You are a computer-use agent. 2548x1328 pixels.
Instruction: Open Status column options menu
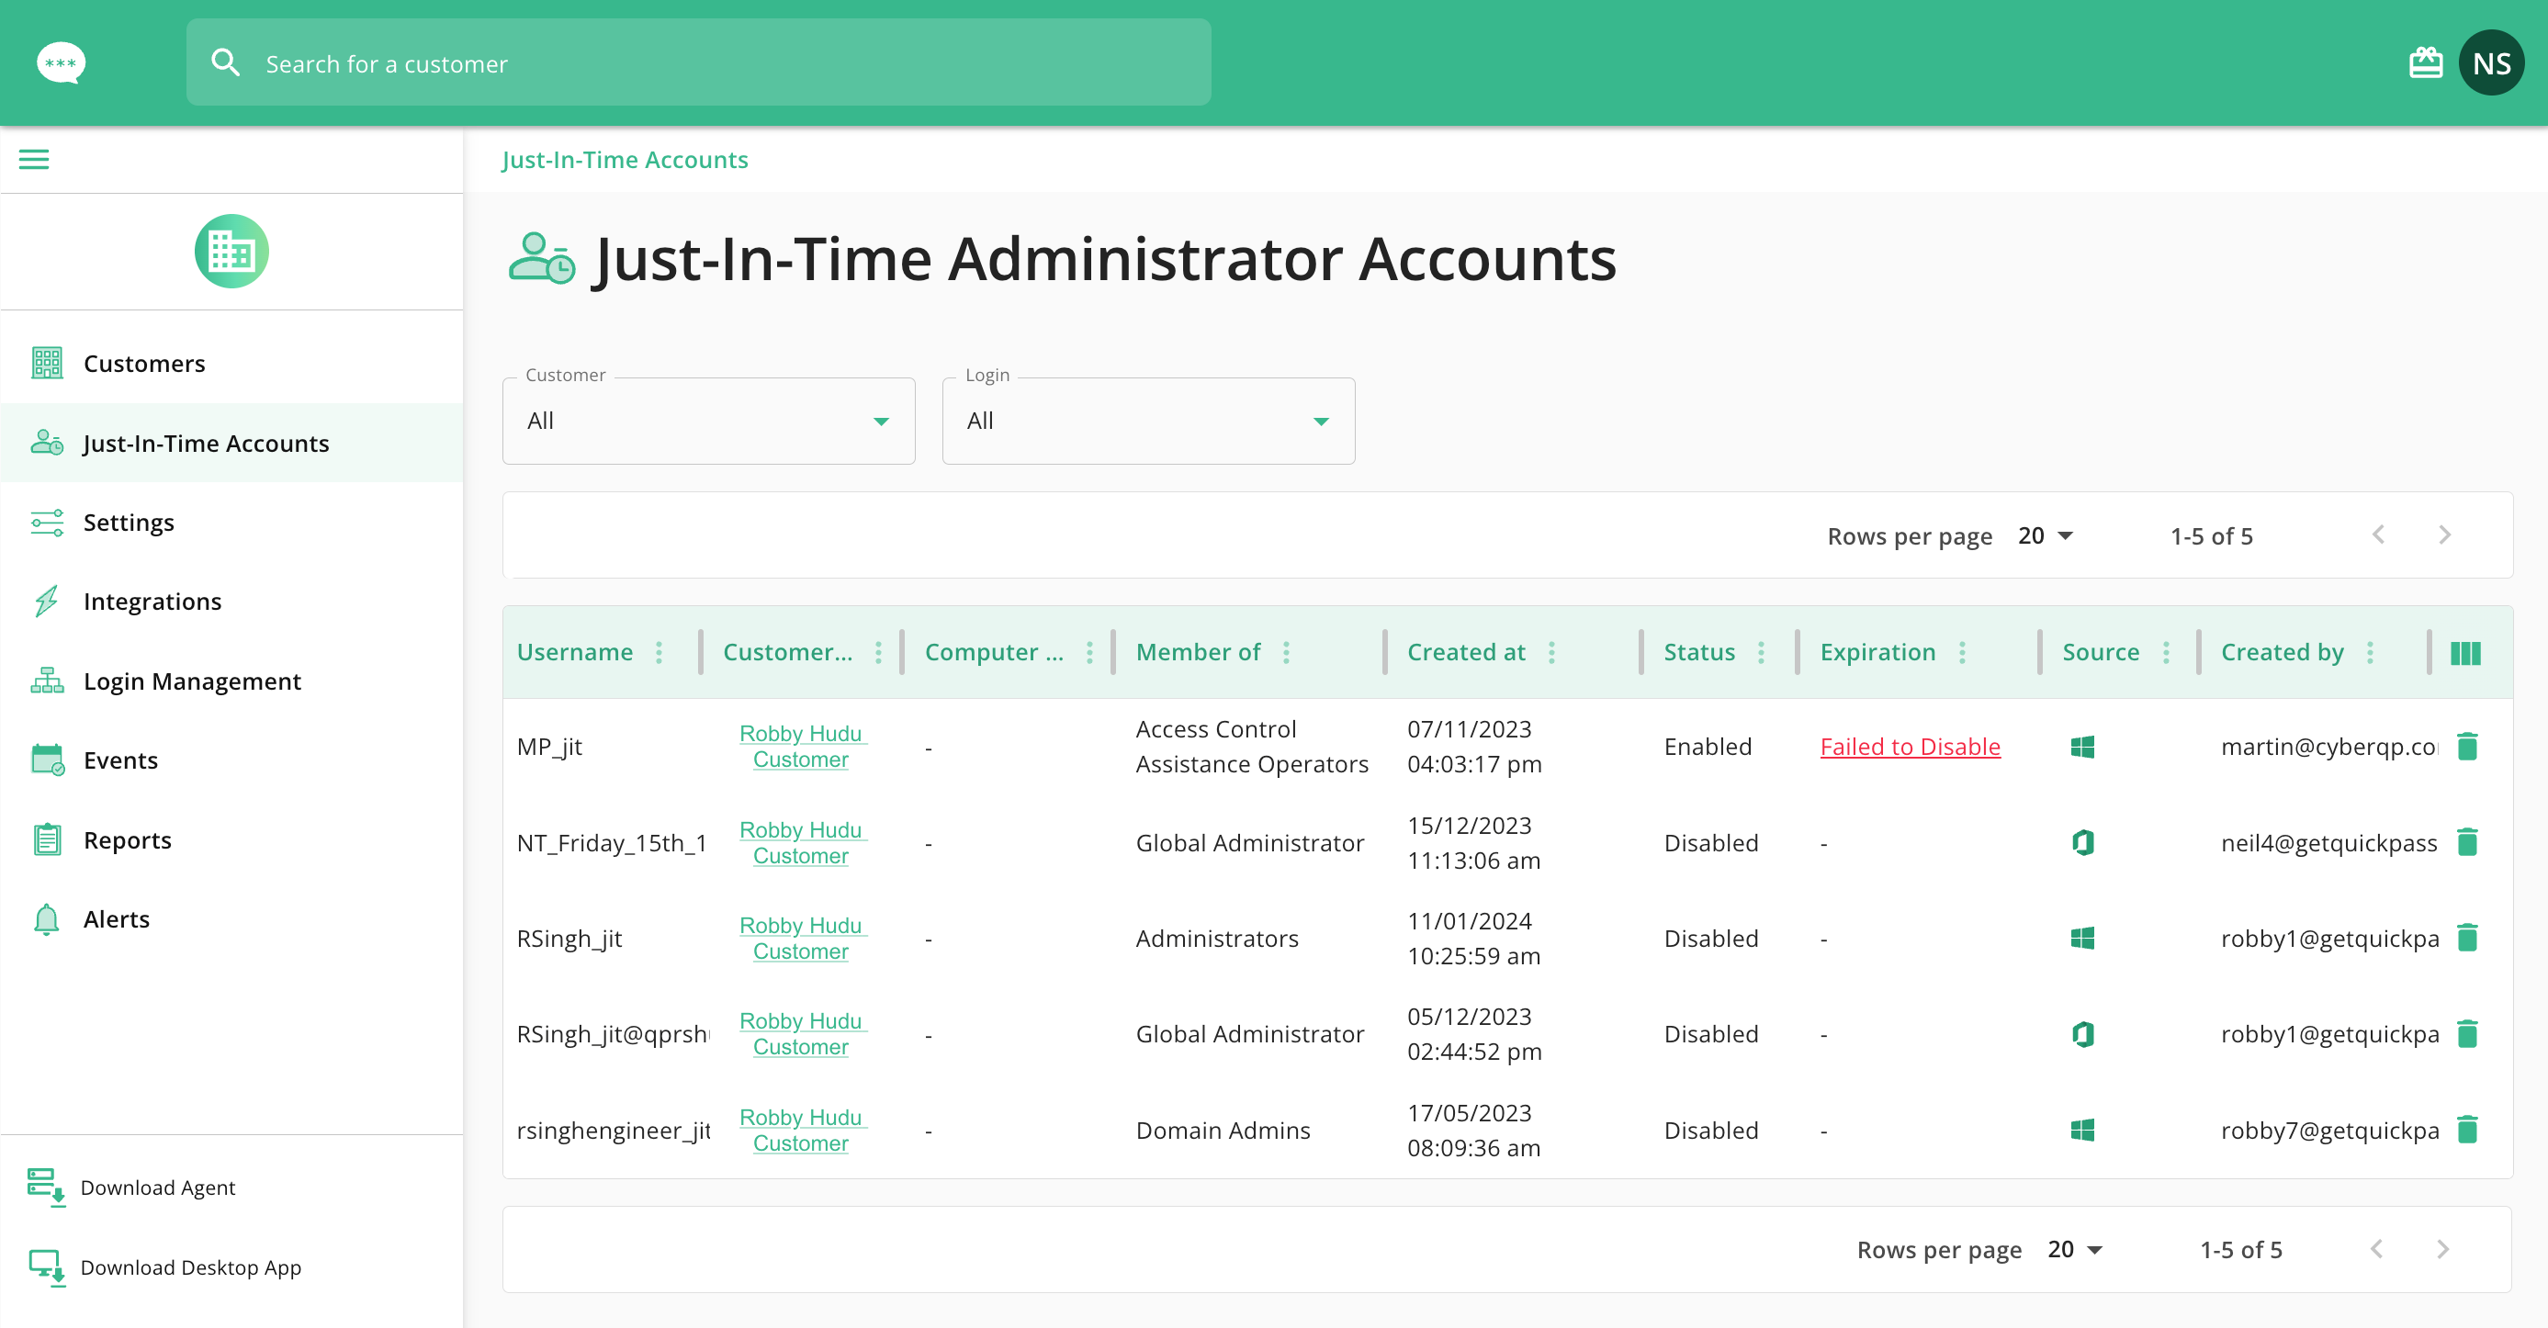coord(1761,653)
